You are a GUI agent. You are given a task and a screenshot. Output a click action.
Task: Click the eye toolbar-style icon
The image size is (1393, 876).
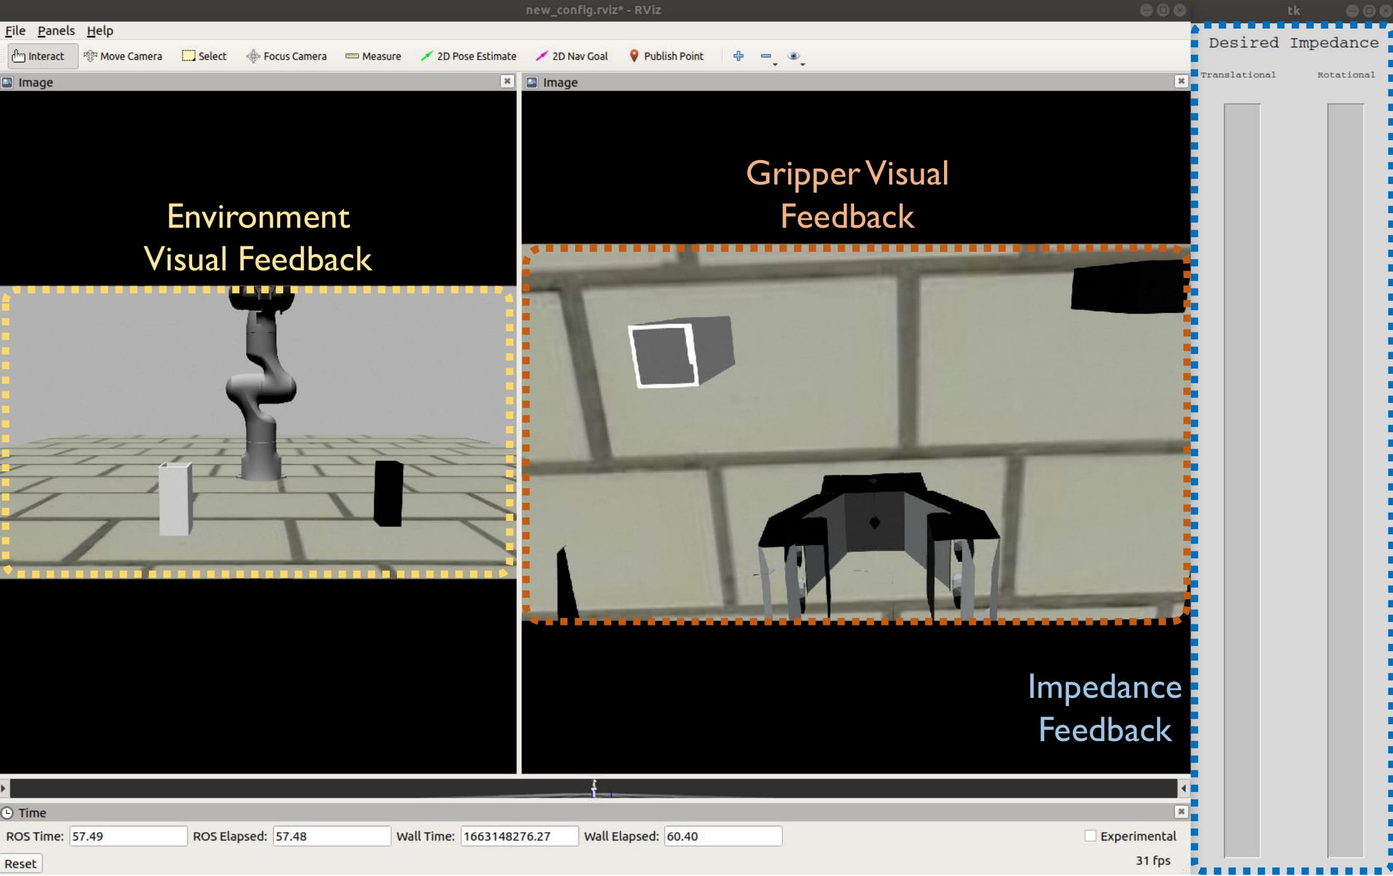[793, 56]
